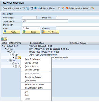
Task: Collapse the apc tree node
Action: pos(11,54)
